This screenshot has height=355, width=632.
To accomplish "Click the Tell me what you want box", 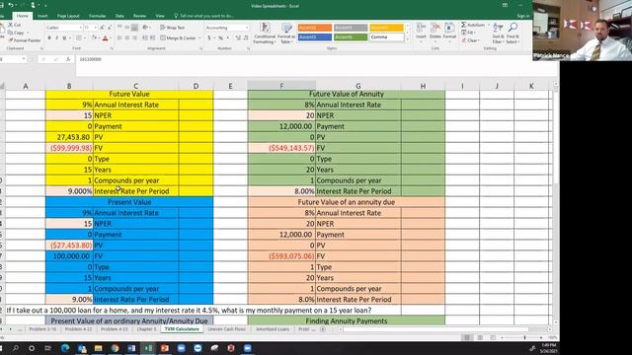I will click(204, 16).
